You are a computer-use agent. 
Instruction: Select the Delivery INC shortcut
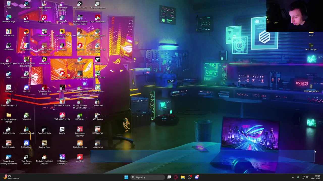[44, 61]
